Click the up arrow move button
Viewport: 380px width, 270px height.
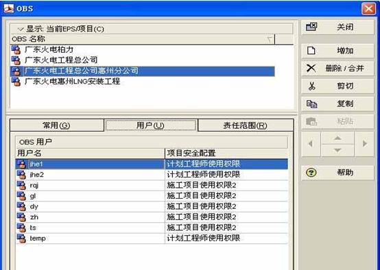337,138
